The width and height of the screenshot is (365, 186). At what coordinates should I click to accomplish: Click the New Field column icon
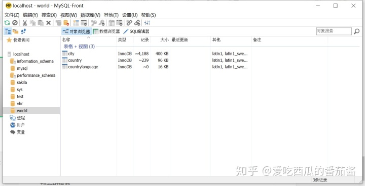[112, 23]
